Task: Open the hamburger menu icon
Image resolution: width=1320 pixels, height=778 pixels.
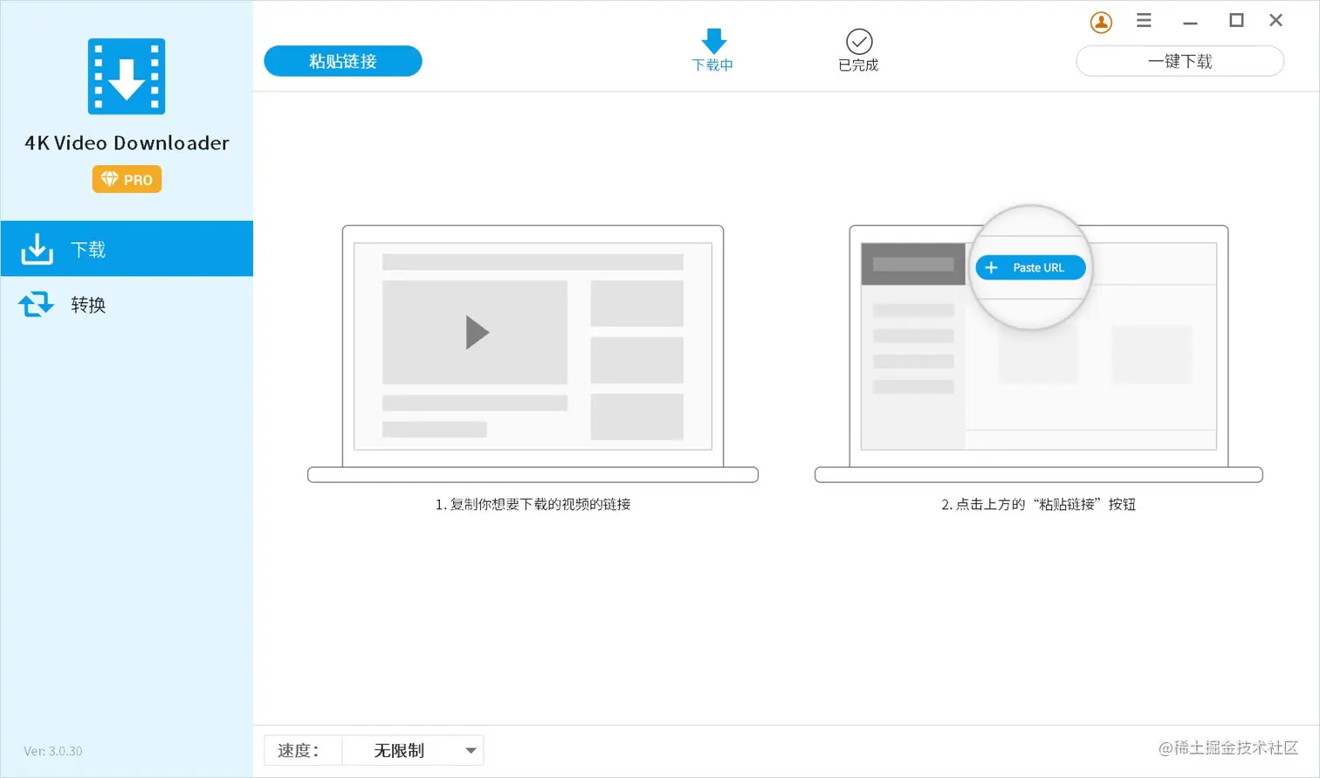Action: click(1144, 20)
